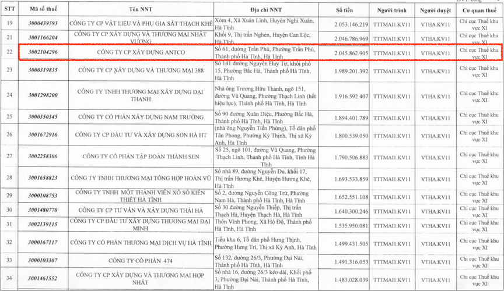Click 'CÔNG TY CỔ PHẦN XÂY DỰNG NAM TRƯỜNG'
This screenshot has height=291, width=504.
pyautogui.click(x=141, y=117)
